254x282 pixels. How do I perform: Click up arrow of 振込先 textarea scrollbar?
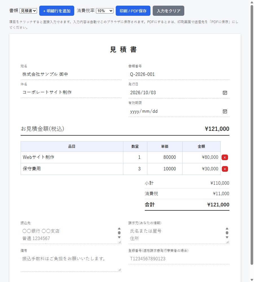click(119, 229)
